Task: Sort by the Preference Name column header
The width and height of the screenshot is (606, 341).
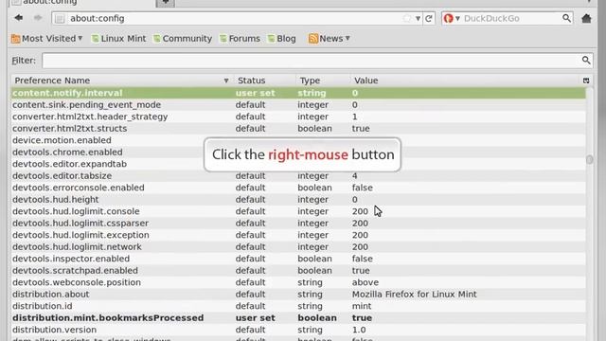Action: (x=121, y=81)
